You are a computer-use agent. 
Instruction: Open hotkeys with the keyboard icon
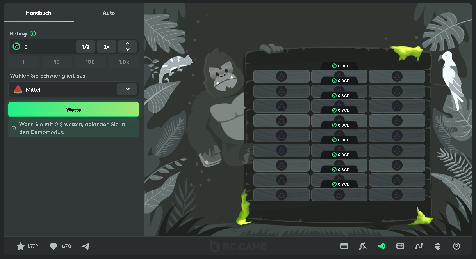[400, 246]
